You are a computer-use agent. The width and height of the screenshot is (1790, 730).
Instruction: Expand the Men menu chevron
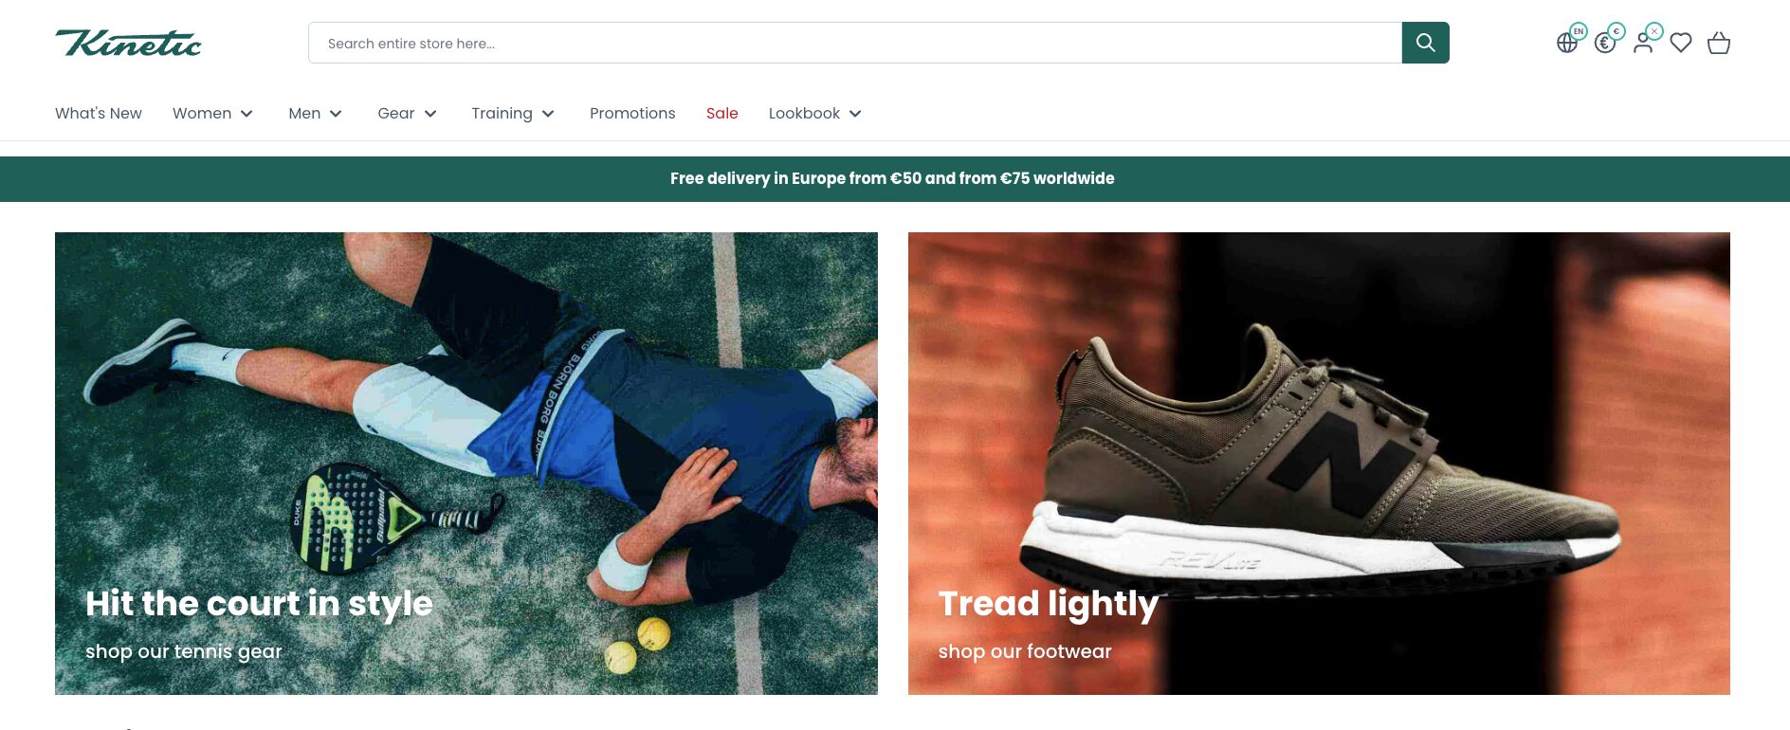coord(336,114)
